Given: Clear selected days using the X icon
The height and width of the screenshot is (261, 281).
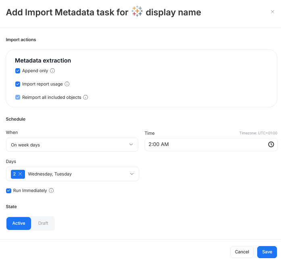Looking at the screenshot, I should click(20, 174).
